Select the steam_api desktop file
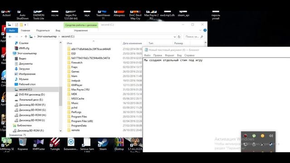This screenshot has width=290, height=163. coord(184,14)
